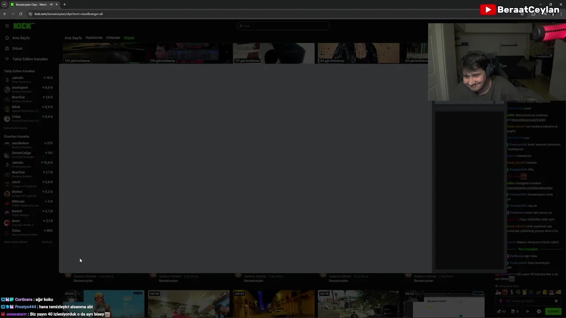Reload the Kick clips page
Image resolution: width=566 pixels, height=318 pixels.
tap(20, 14)
